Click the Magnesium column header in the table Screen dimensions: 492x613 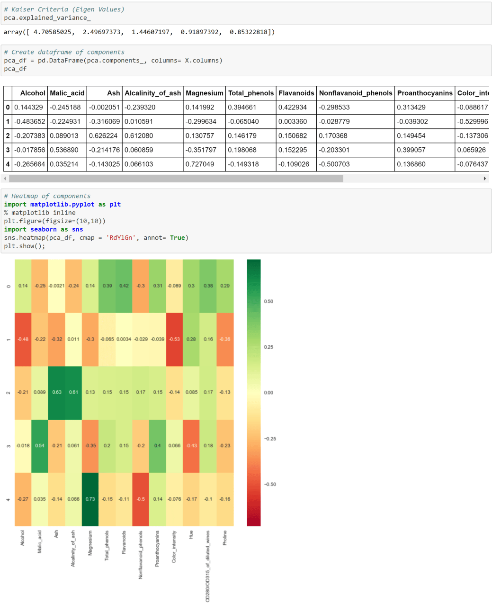[x=205, y=93]
